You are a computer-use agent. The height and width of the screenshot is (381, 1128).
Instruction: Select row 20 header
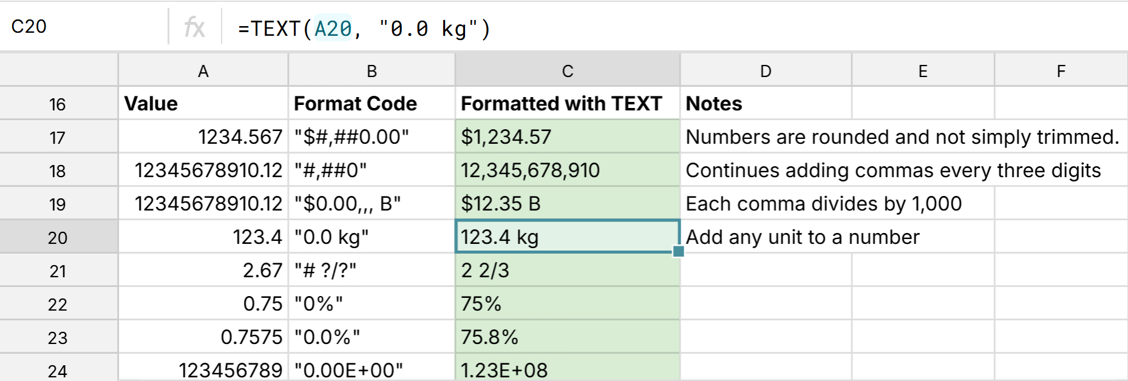click(x=58, y=237)
